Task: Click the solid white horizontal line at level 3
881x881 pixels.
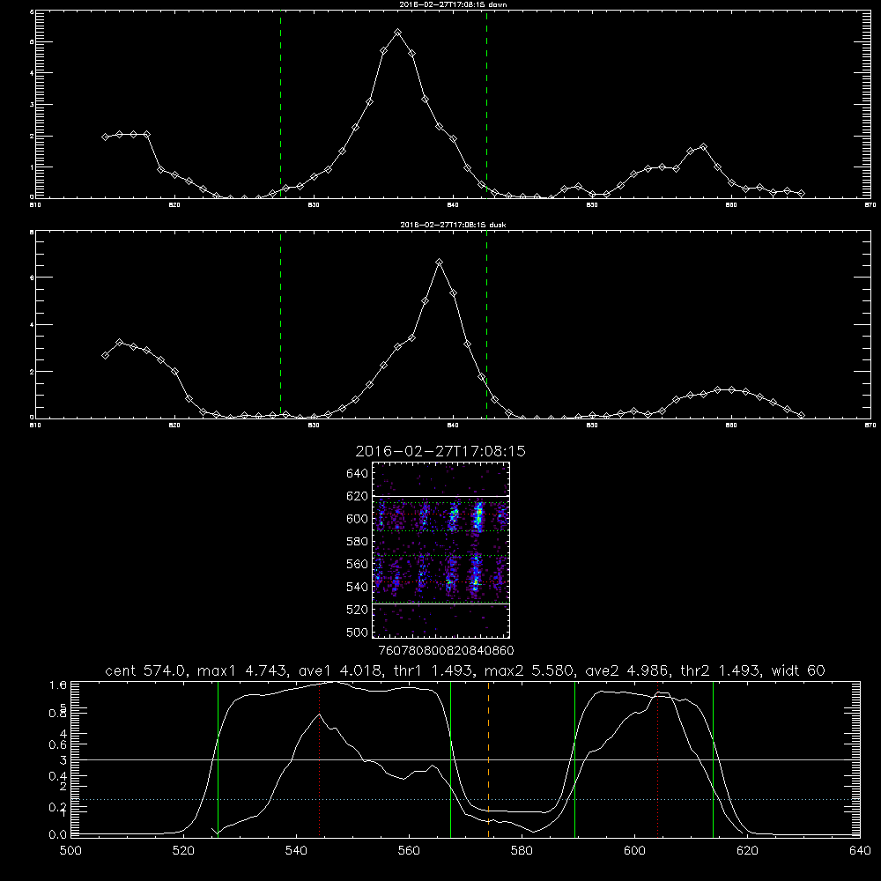Action: coord(465,759)
